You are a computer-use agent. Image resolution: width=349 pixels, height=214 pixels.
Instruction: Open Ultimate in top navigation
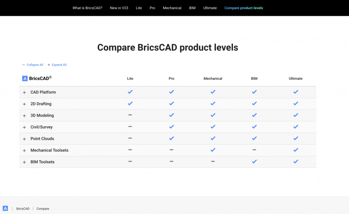click(210, 8)
